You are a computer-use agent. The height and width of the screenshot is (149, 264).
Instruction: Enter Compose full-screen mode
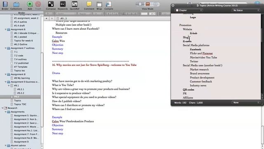(x=51, y=4)
